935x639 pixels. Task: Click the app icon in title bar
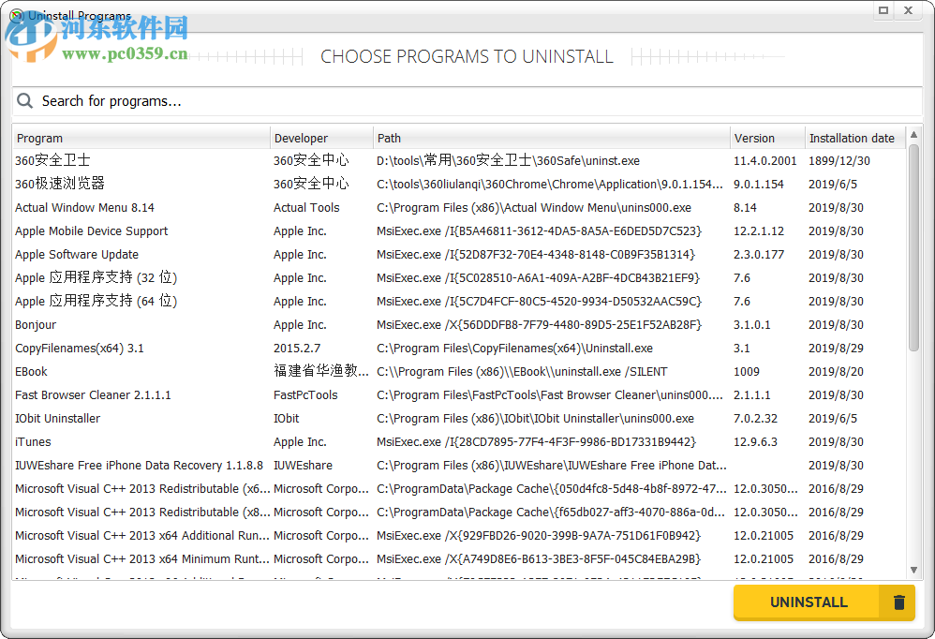[16, 15]
